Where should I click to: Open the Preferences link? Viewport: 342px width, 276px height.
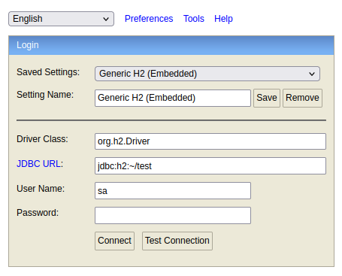(x=149, y=19)
